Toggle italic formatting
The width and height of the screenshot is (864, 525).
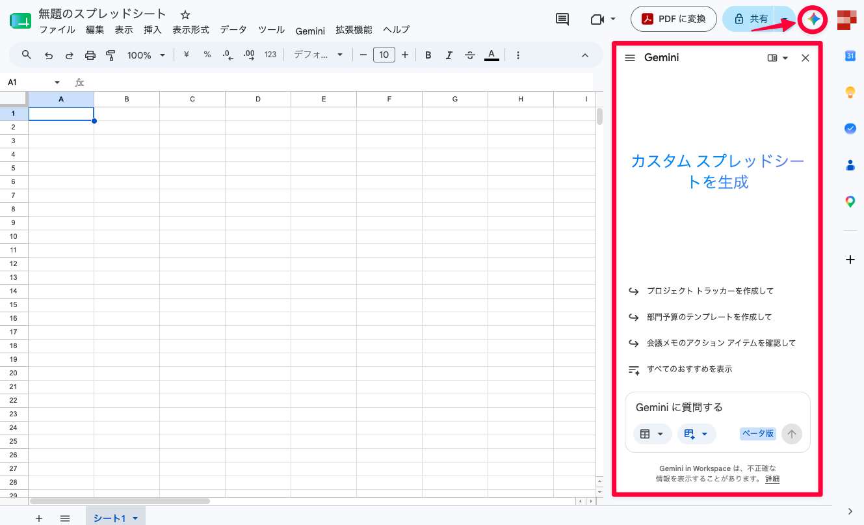pos(449,55)
